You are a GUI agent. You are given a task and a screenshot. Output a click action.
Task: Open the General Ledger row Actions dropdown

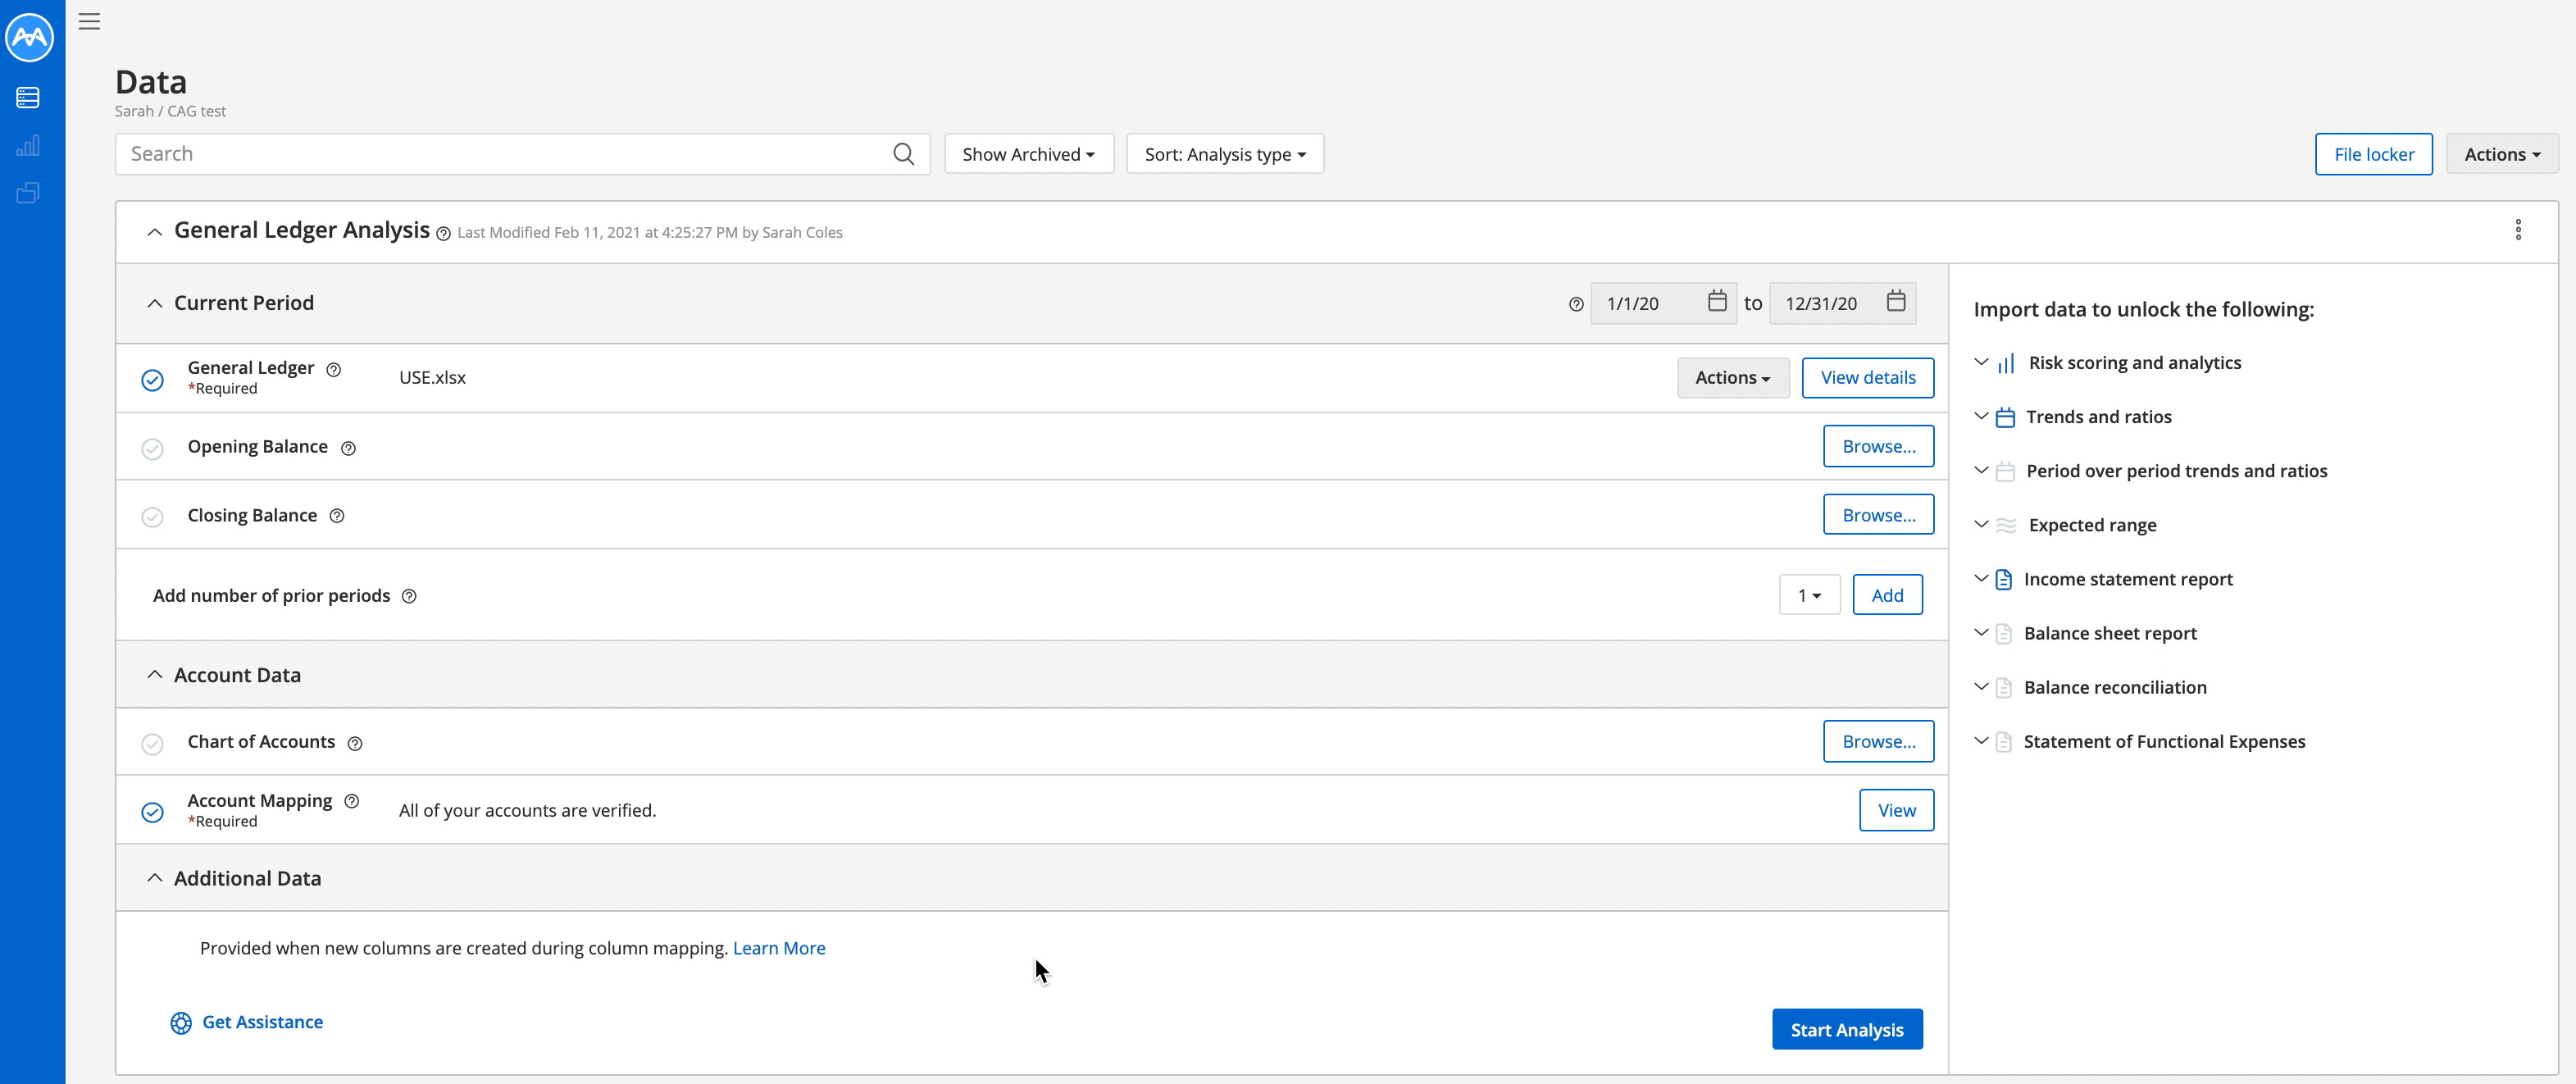click(x=1733, y=378)
